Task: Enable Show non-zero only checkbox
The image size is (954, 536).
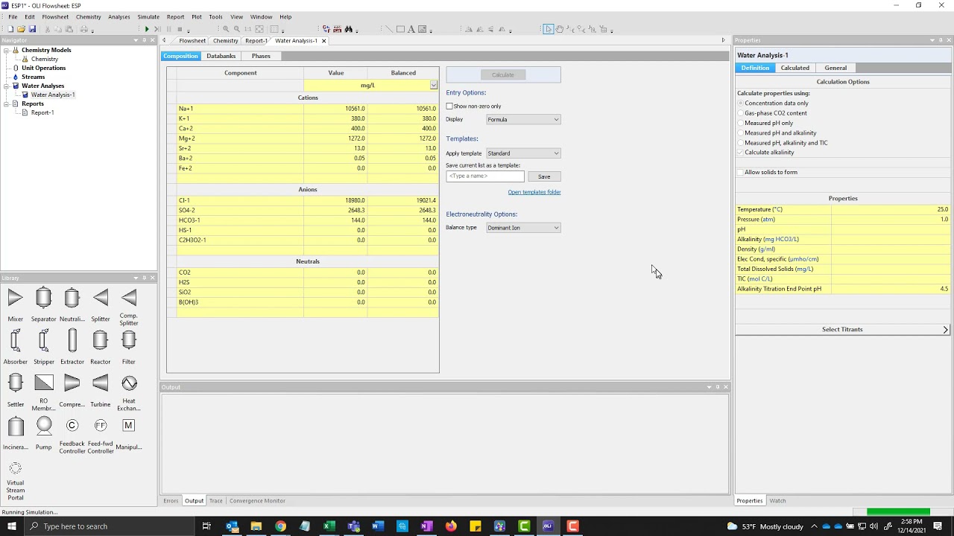Action: tap(449, 106)
